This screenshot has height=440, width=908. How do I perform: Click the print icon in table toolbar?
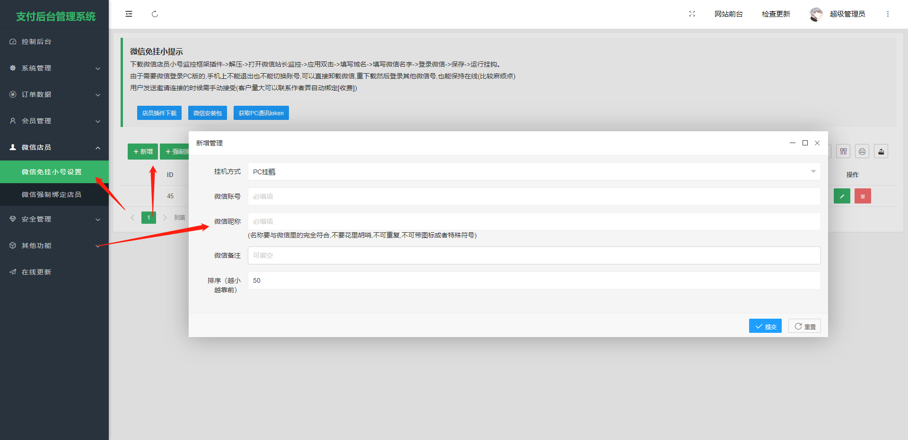(862, 152)
